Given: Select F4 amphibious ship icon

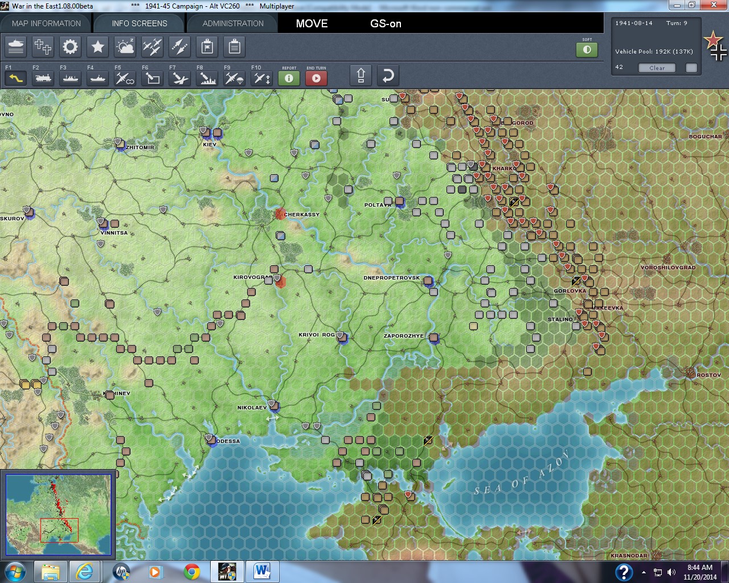Looking at the screenshot, I should coord(98,78).
